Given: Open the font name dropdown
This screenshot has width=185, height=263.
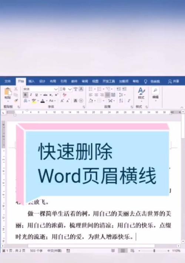Looking at the screenshot, I should 55,89.
